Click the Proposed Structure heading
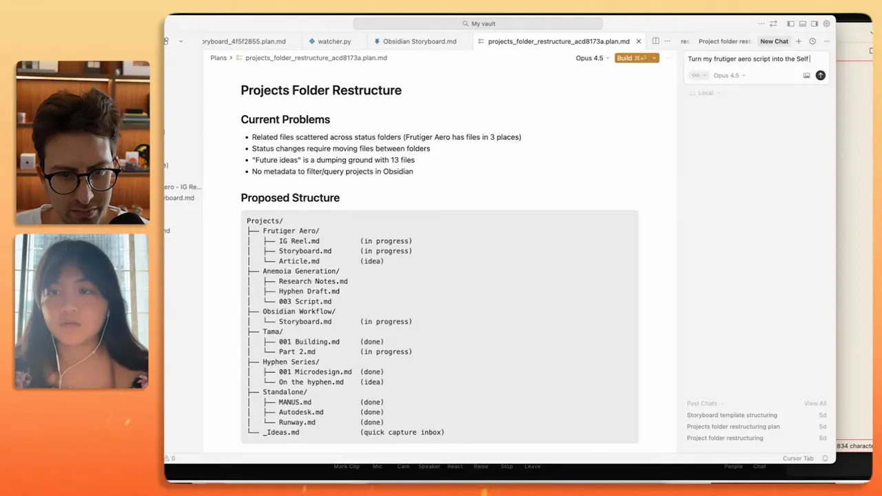882x496 pixels. [x=290, y=198]
